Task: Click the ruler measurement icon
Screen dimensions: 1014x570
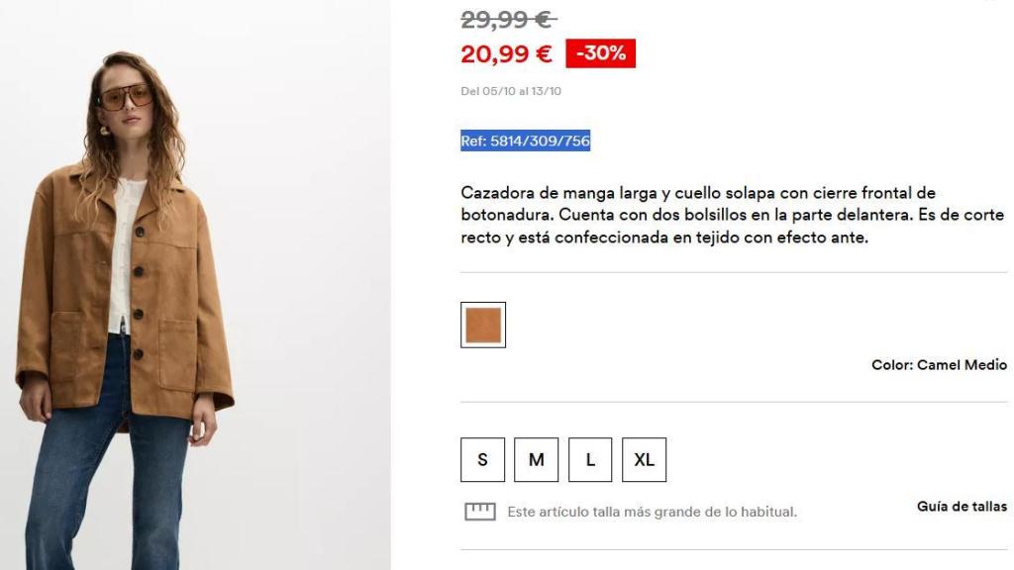Action: pyautogui.click(x=480, y=512)
